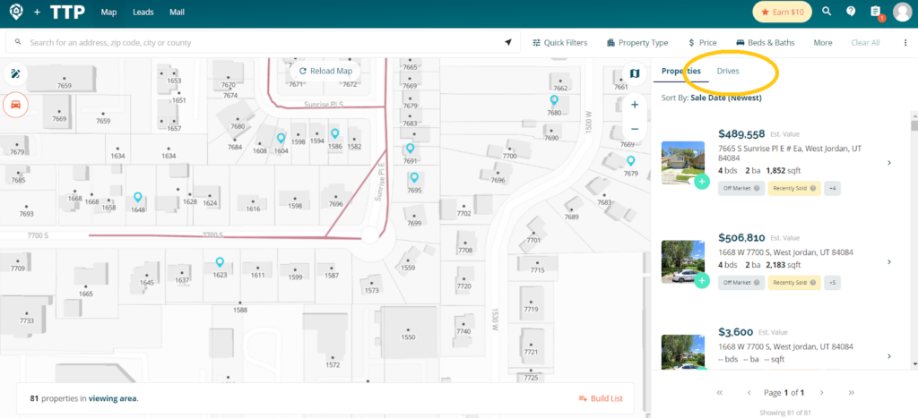The image size is (918, 418).
Task: Click the user profile avatar
Action: pyautogui.click(x=902, y=12)
